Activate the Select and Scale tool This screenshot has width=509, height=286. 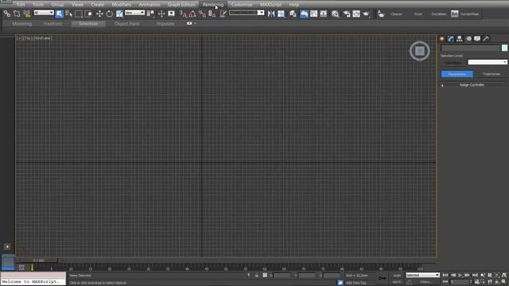[x=119, y=14]
